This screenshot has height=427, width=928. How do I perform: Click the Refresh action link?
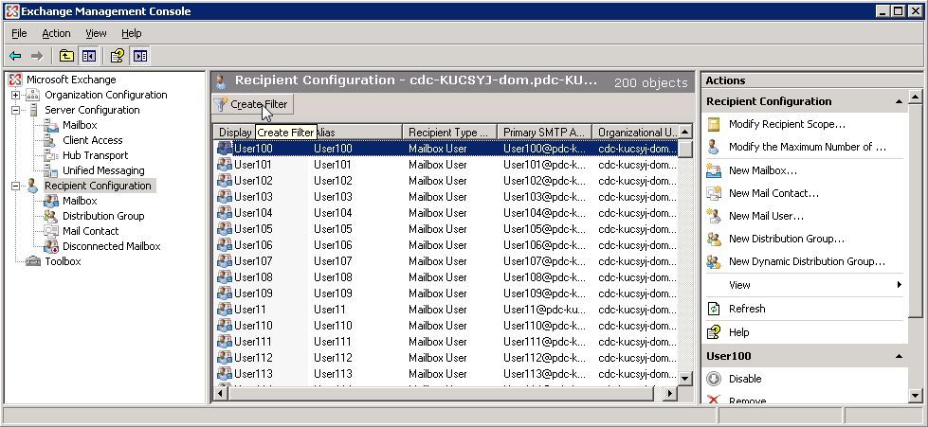pos(747,309)
